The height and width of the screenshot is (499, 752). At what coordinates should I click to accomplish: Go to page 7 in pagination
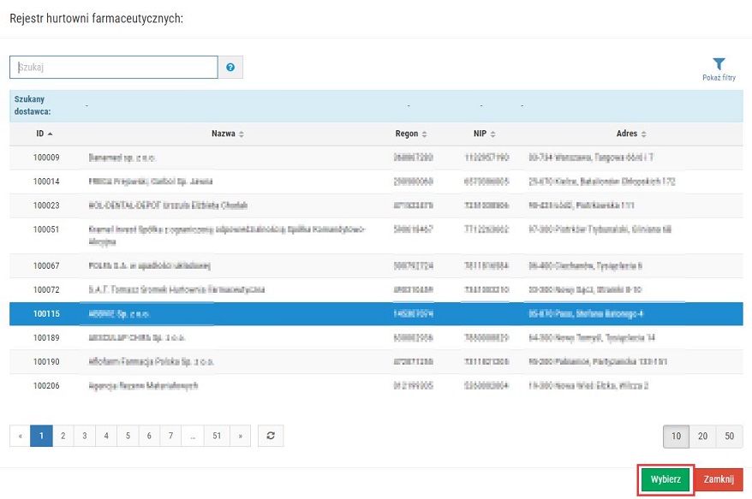(x=170, y=436)
